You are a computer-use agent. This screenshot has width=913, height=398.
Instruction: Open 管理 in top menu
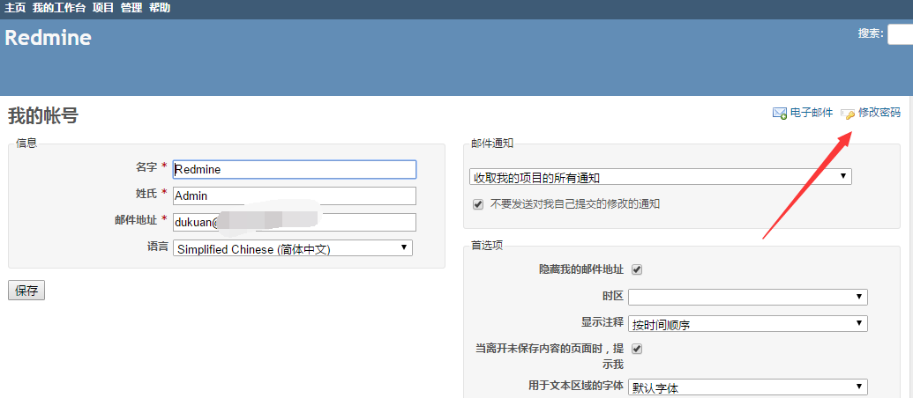tap(131, 8)
